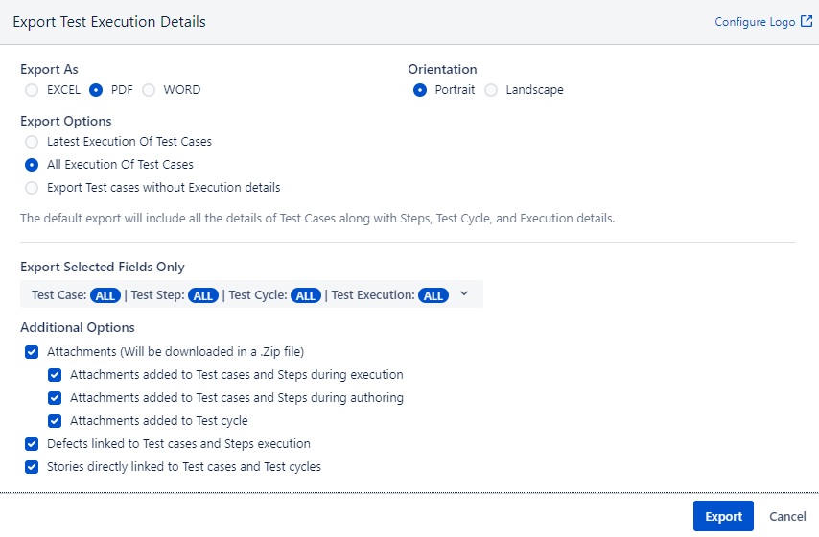The height and width of the screenshot is (537, 819).
Task: Uncheck Stories directly linked to Test cases
Action: pyautogui.click(x=32, y=466)
